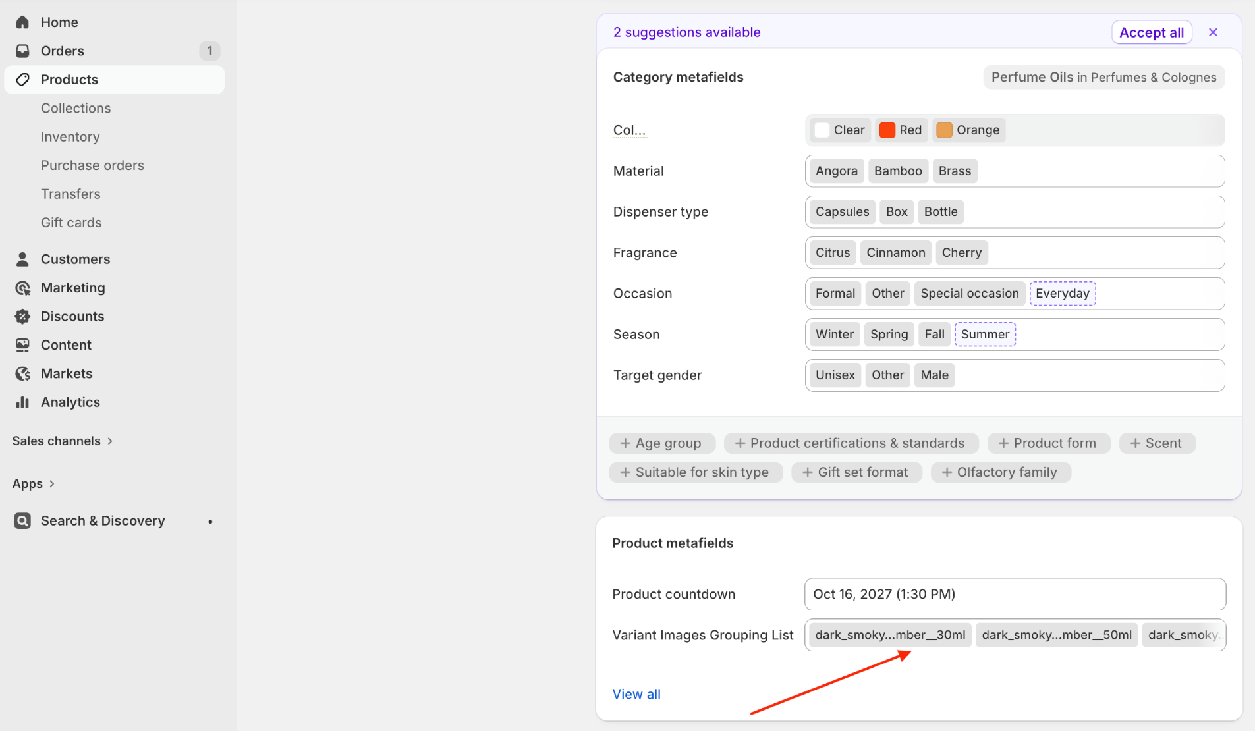Select the Brass material tag

[955, 171]
